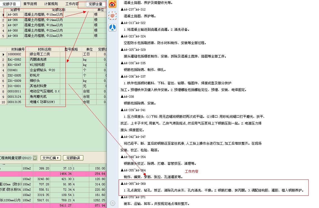Image resolution: width=319 pixels, height=208 pixels.
Task: Click the heading A4-339~A4-341 in document
Action: click(x=133, y=110)
